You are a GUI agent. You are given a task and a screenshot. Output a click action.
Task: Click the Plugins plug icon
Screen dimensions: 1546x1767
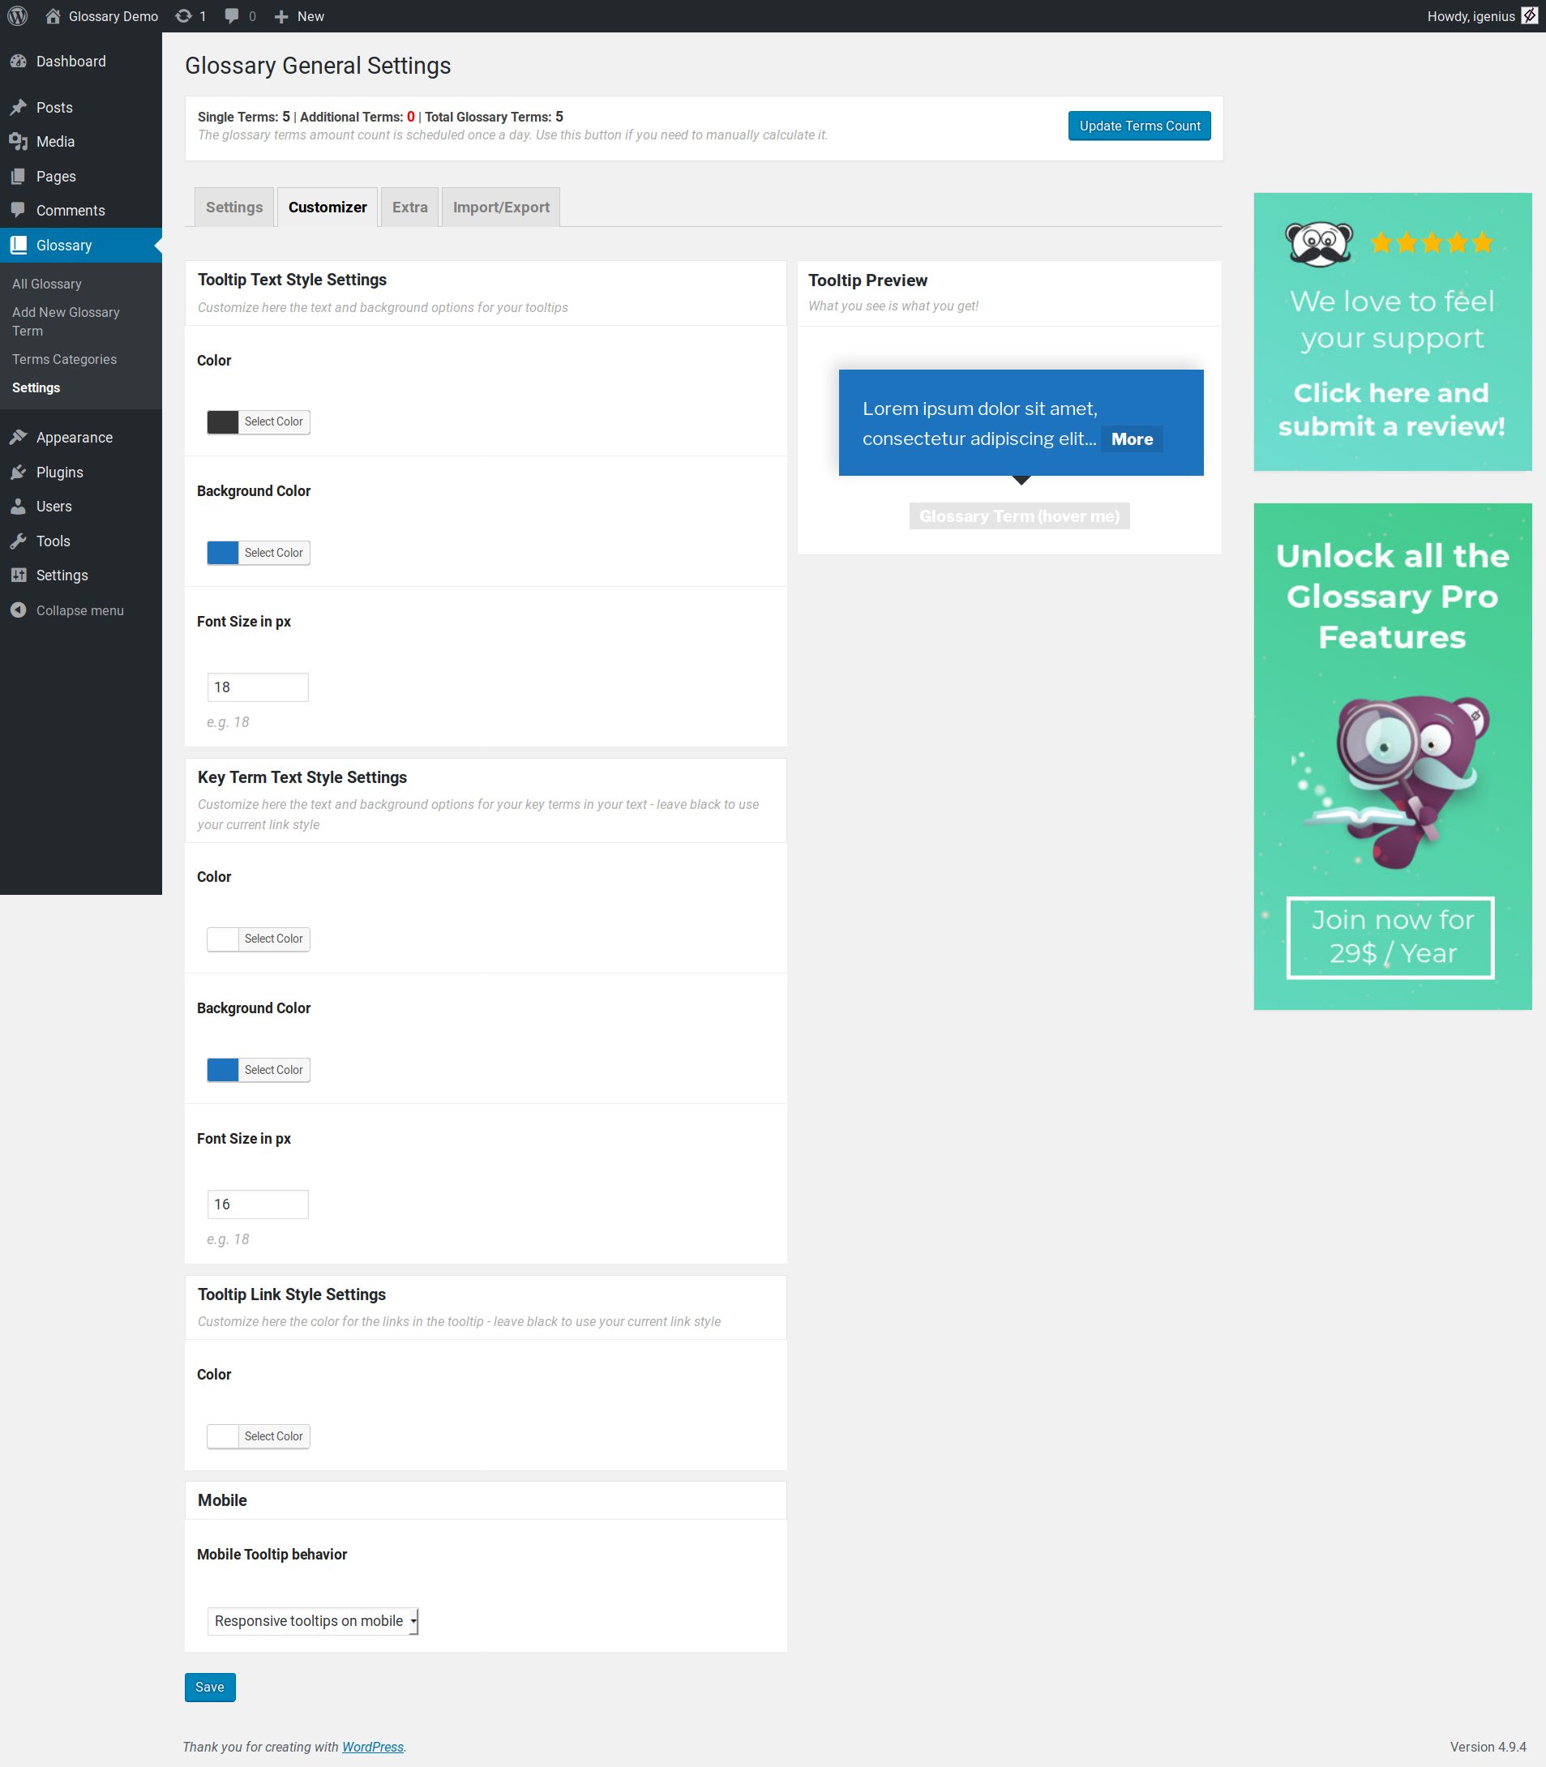(18, 472)
